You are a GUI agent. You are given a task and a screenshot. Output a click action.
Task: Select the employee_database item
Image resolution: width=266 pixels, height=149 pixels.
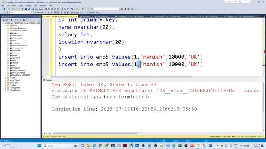[x=20, y=46]
